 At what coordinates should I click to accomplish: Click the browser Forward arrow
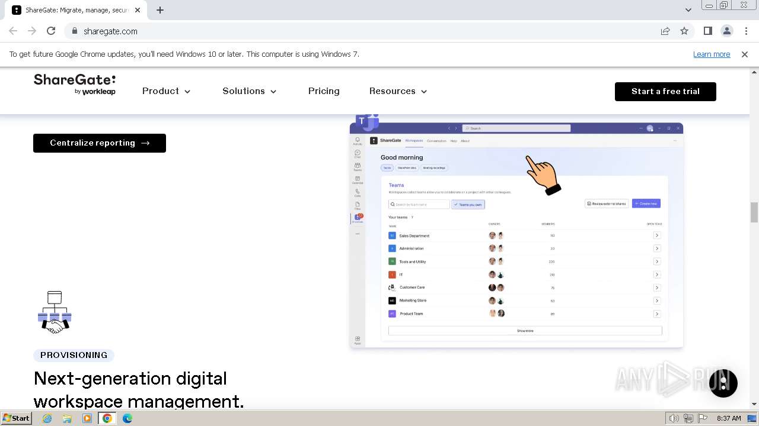coord(32,31)
